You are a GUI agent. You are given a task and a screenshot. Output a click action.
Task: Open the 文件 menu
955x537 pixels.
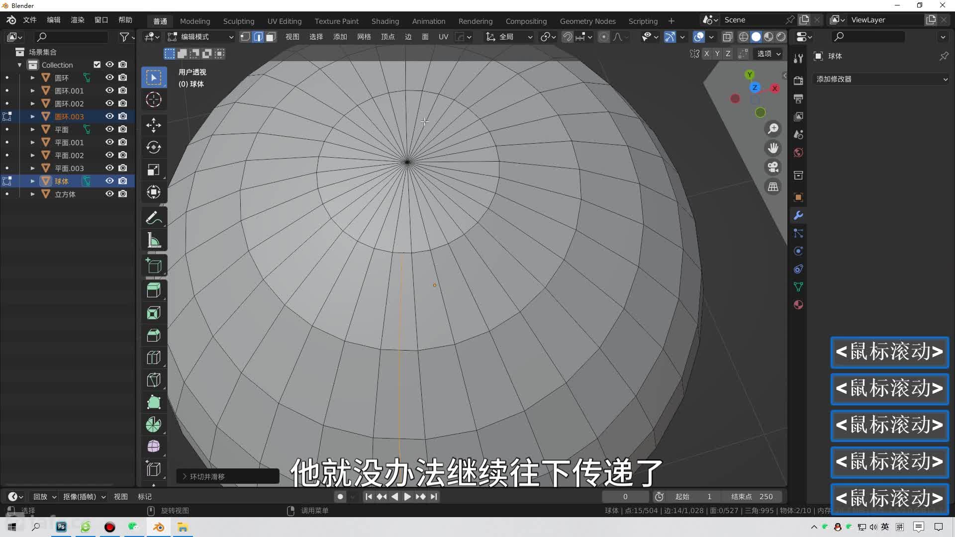[x=30, y=20]
